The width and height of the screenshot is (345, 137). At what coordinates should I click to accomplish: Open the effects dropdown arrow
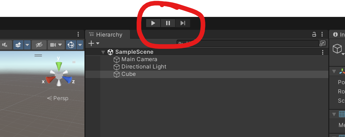(x=27, y=45)
